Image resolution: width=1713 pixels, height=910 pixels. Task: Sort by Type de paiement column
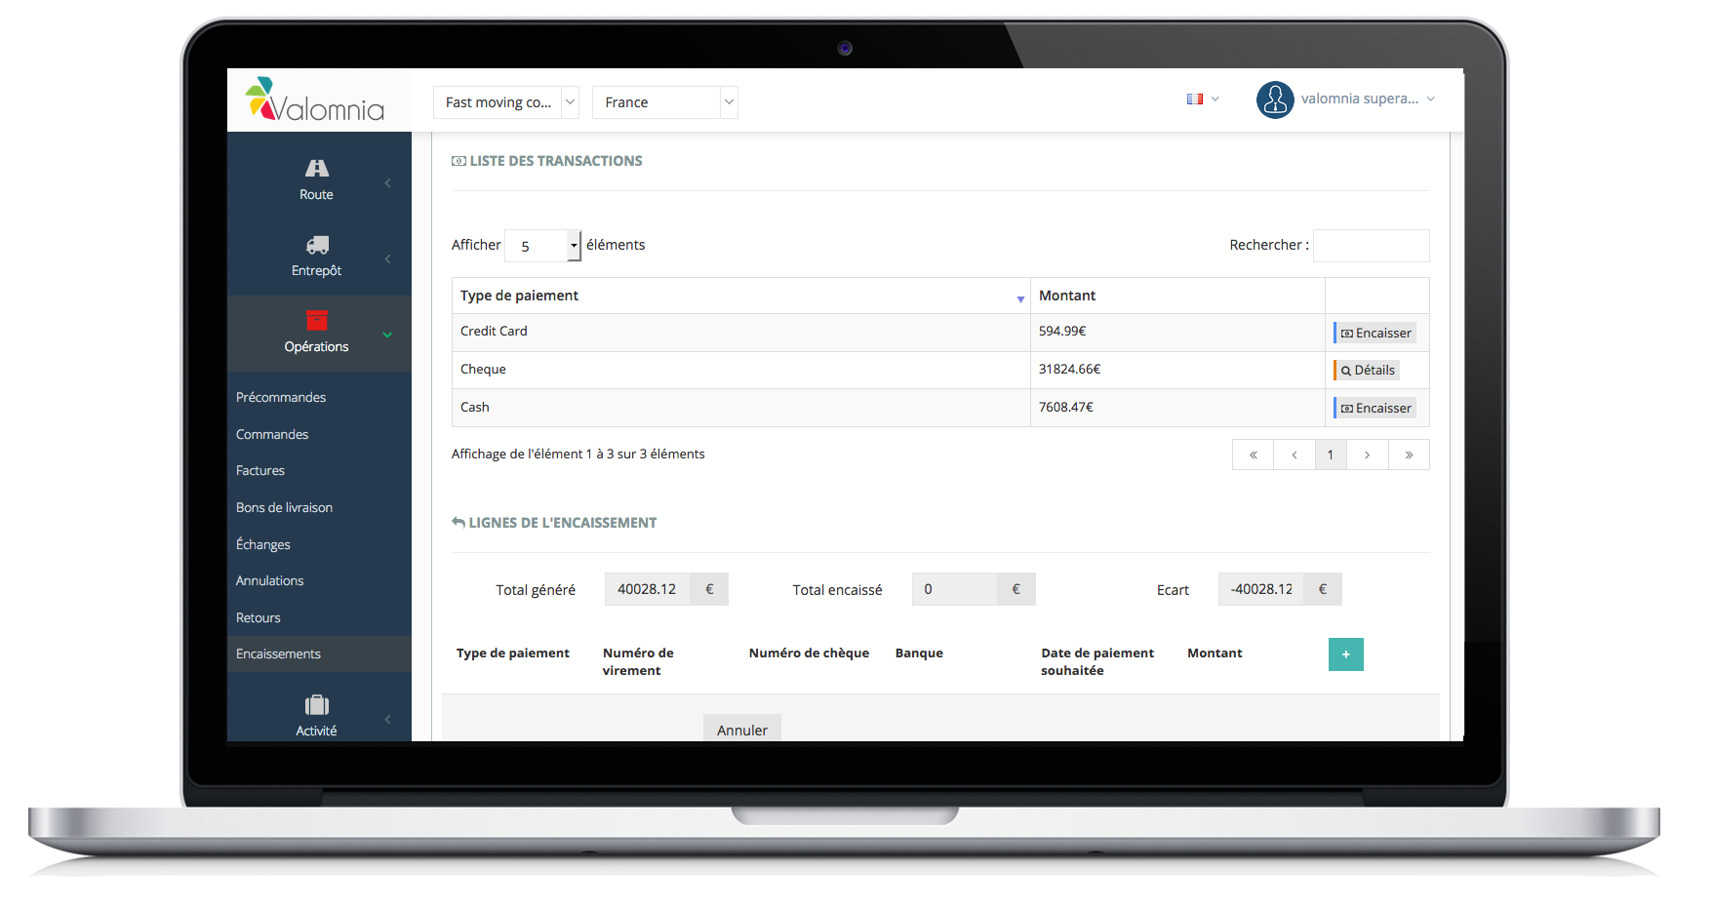pos(739,296)
